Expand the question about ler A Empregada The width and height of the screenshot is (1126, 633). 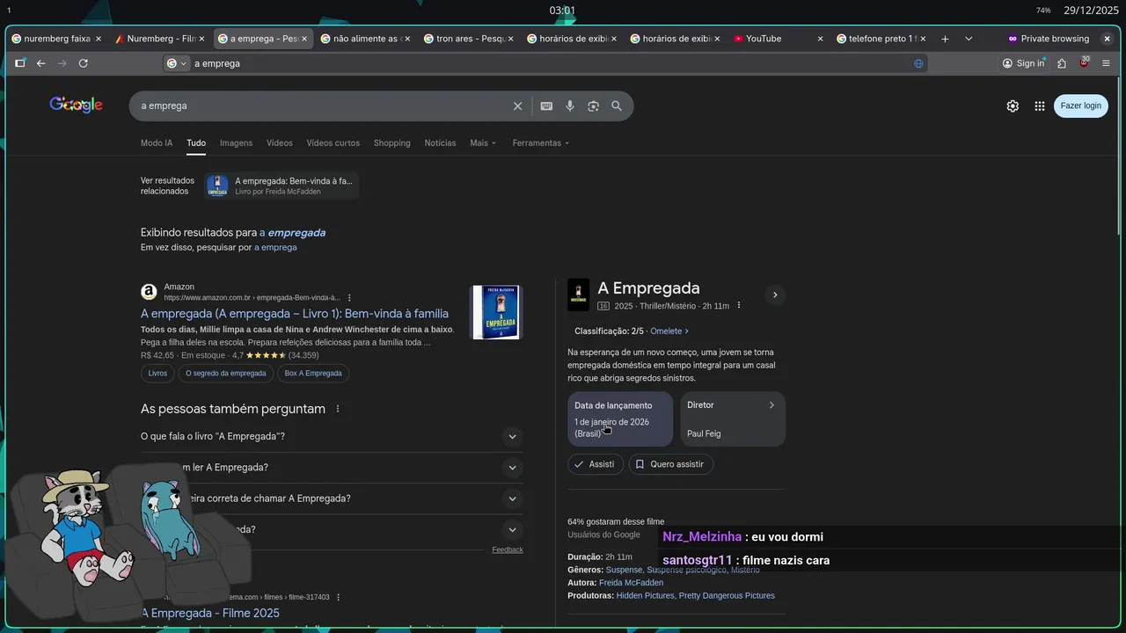pos(332,468)
